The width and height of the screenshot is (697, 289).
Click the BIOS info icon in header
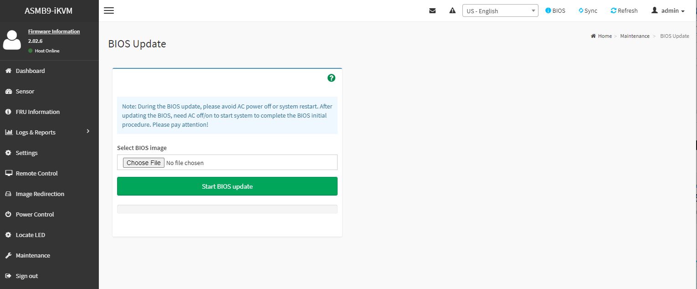pos(548,10)
